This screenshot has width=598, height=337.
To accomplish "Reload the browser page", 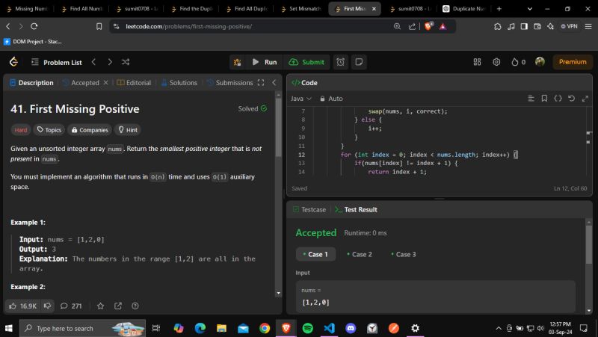I will pyautogui.click(x=34, y=26).
